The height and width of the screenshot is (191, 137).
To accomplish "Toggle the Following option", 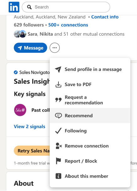I will pos(90,131).
